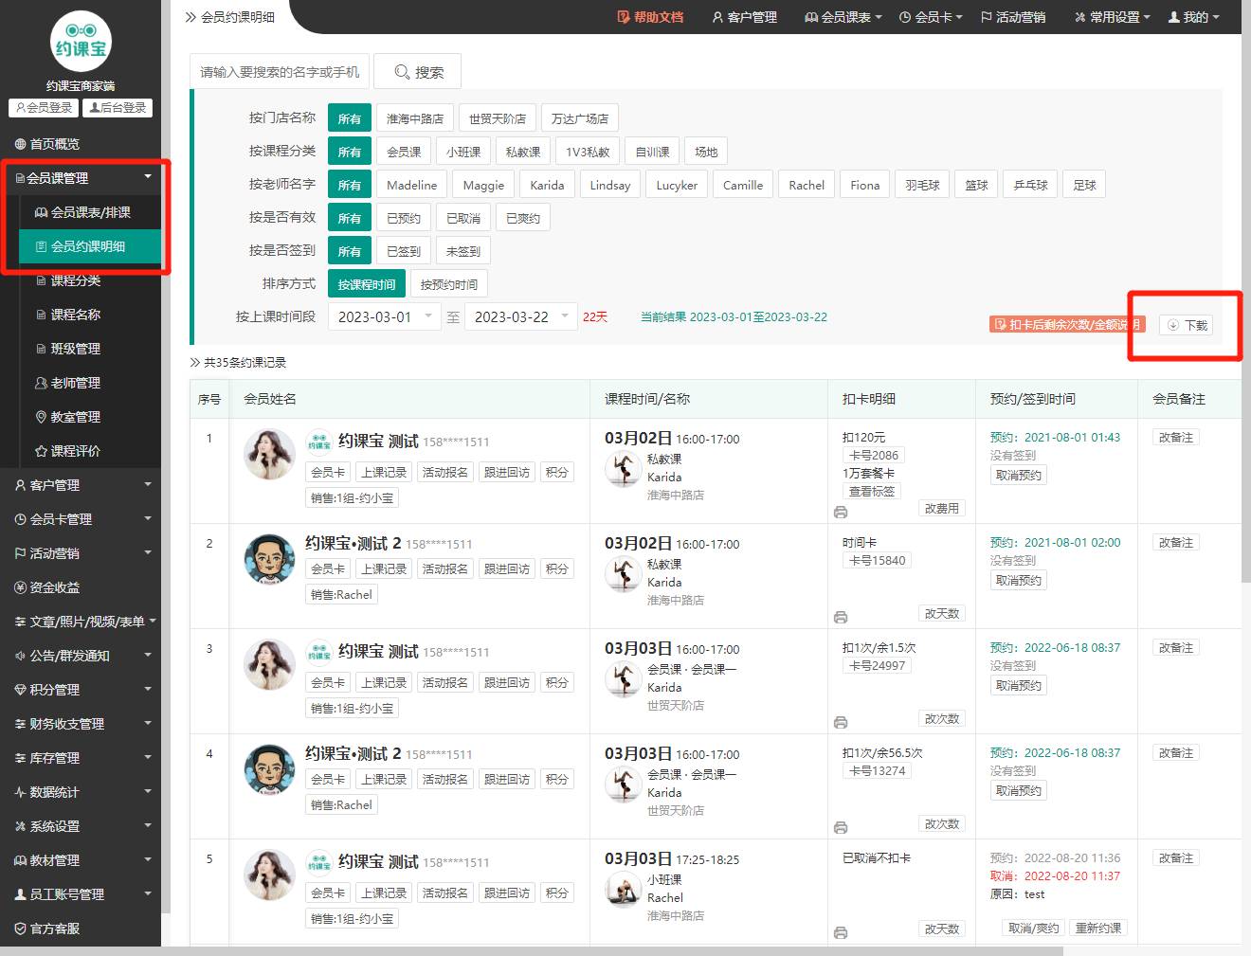Go to 首页概览 in sidebar
This screenshot has width=1251, height=956.
(x=81, y=144)
